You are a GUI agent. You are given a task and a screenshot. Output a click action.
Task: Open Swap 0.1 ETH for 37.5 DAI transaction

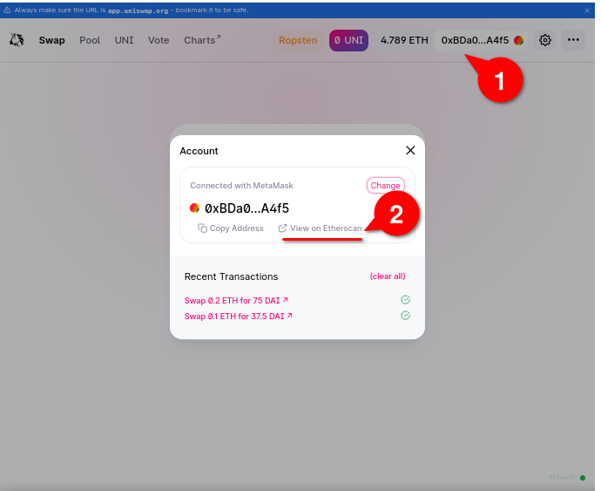pyautogui.click(x=238, y=316)
